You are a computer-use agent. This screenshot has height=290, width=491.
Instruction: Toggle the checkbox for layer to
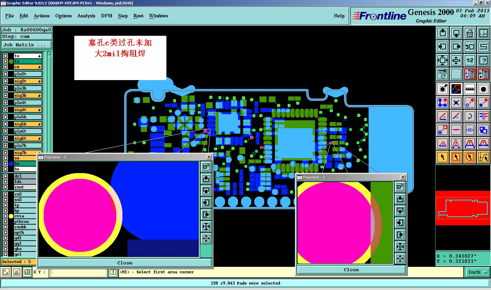pyautogui.click(x=5, y=56)
